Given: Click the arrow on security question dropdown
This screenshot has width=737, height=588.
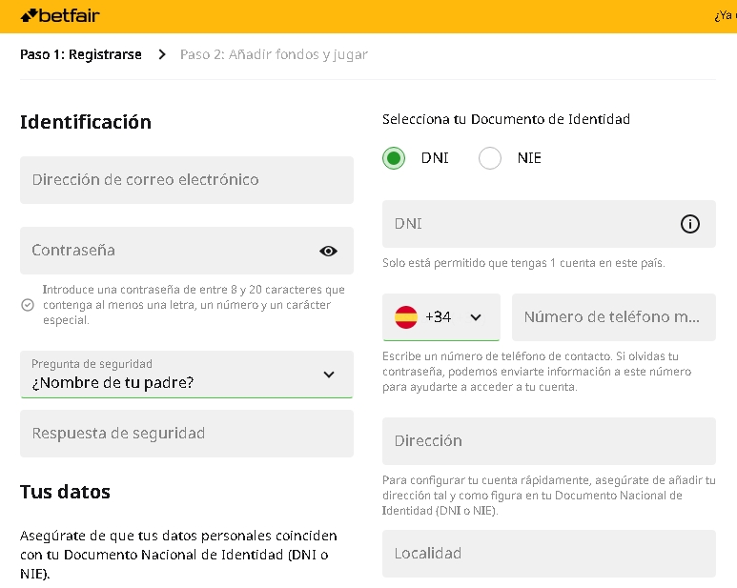Looking at the screenshot, I should [x=329, y=375].
